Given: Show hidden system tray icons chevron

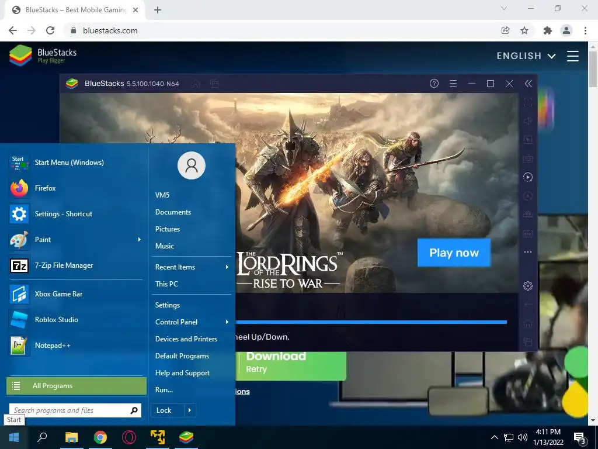Looking at the screenshot, I should pos(494,437).
